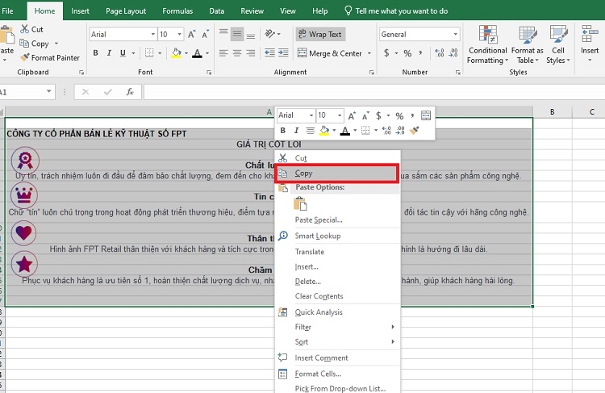Image resolution: width=605 pixels, height=393 pixels.
Task: Apply Percent Style in ribbon
Action: click(407, 53)
